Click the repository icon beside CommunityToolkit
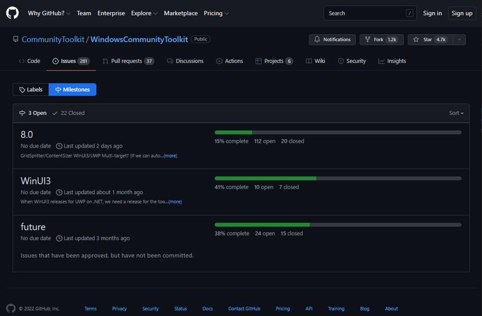The image size is (482, 316). [x=16, y=39]
